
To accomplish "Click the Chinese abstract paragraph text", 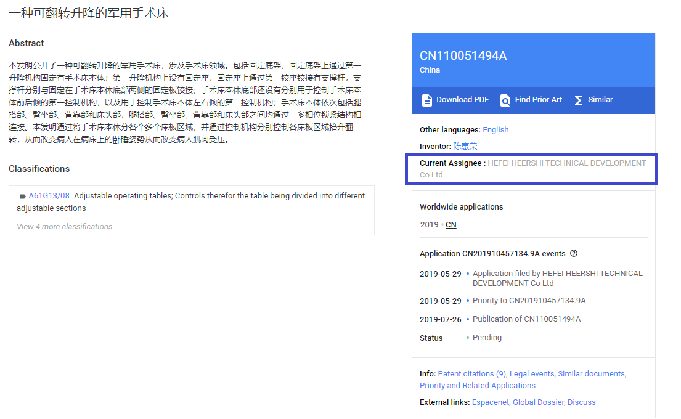I will 185,102.
